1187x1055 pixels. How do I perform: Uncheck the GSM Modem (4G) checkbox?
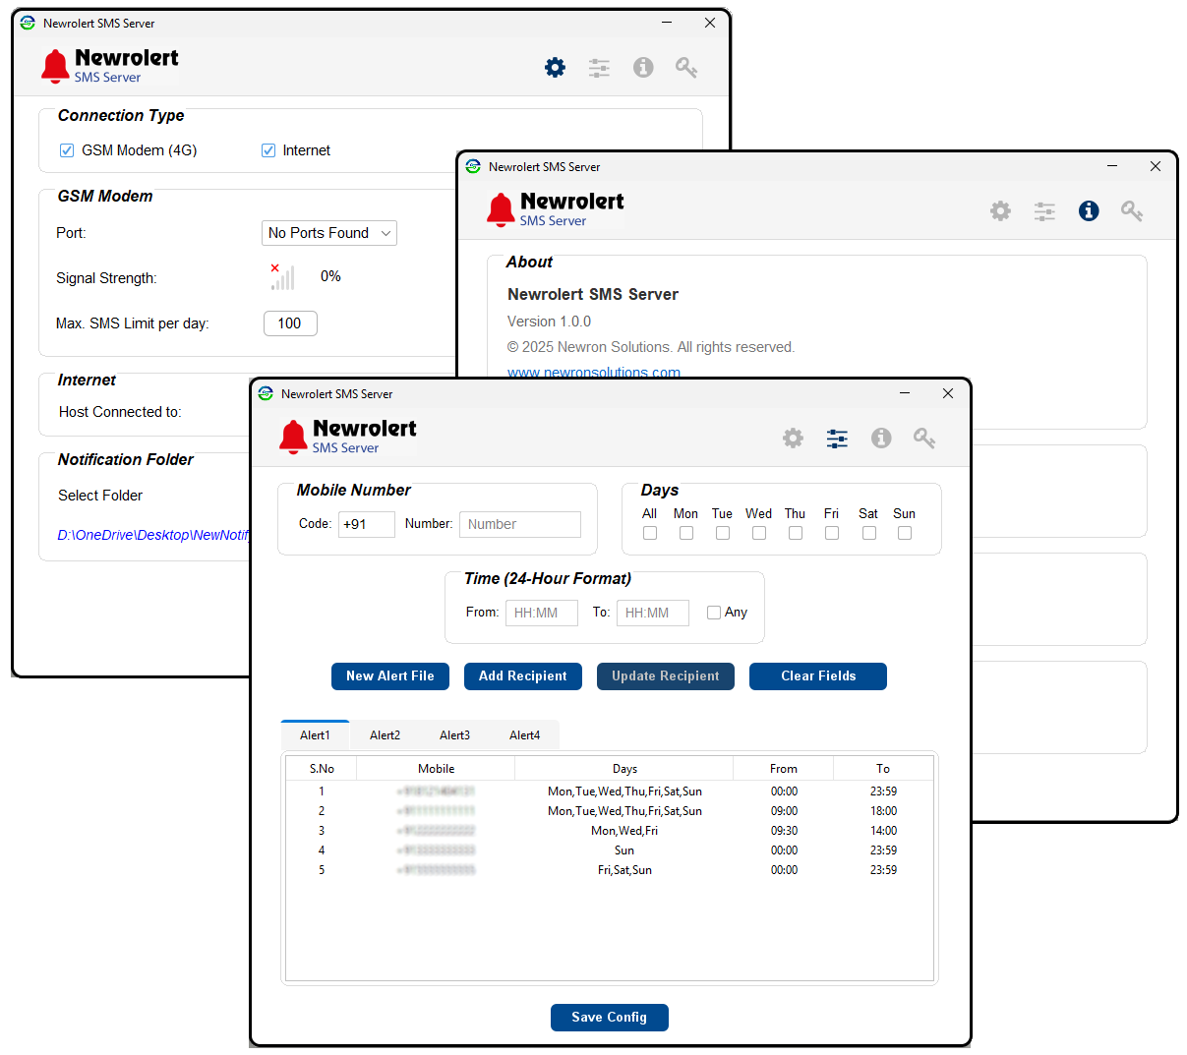click(67, 150)
